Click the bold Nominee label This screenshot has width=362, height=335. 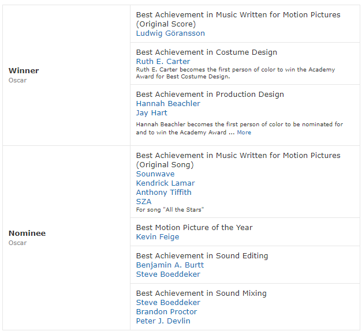tap(27, 234)
